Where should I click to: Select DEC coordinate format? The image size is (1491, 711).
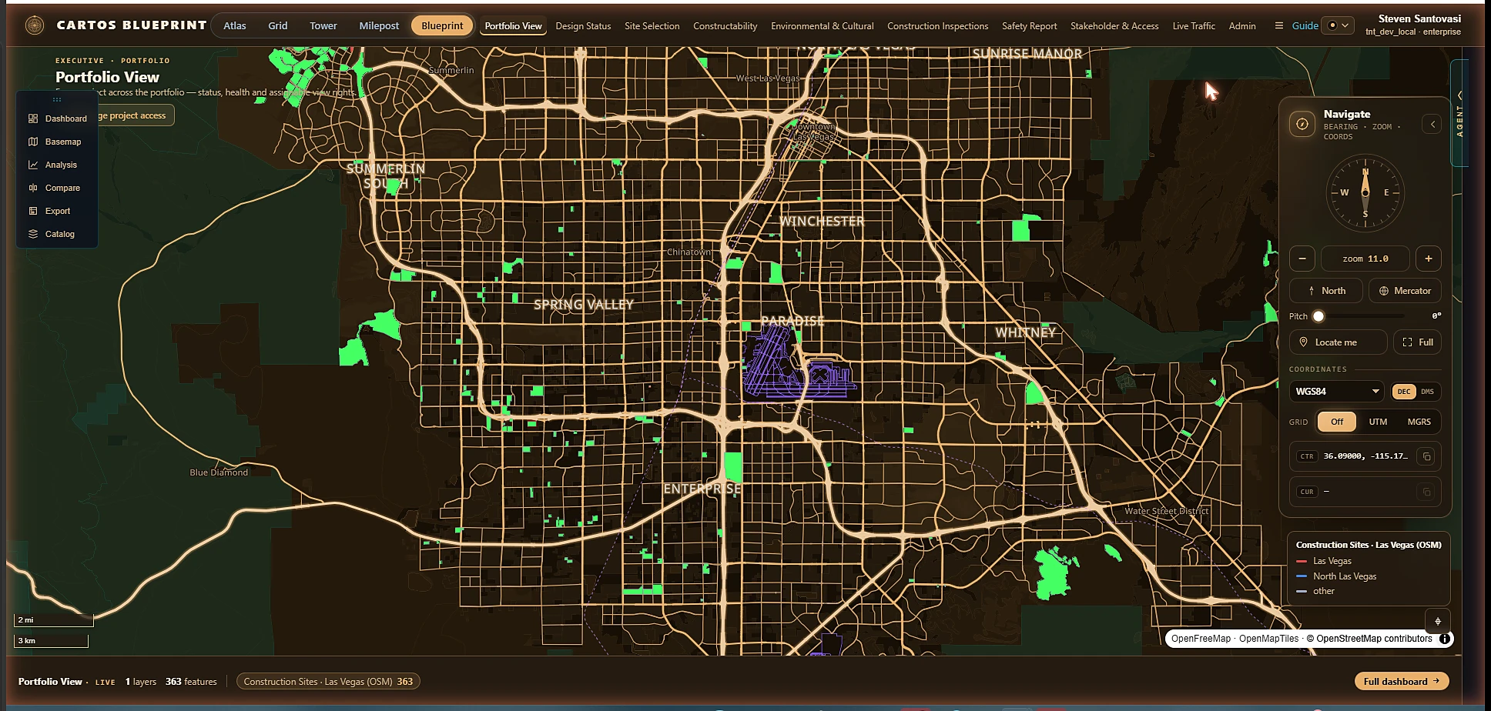[x=1404, y=392]
